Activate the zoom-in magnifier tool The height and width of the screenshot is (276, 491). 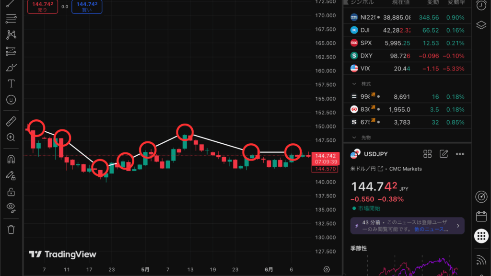[11, 138]
